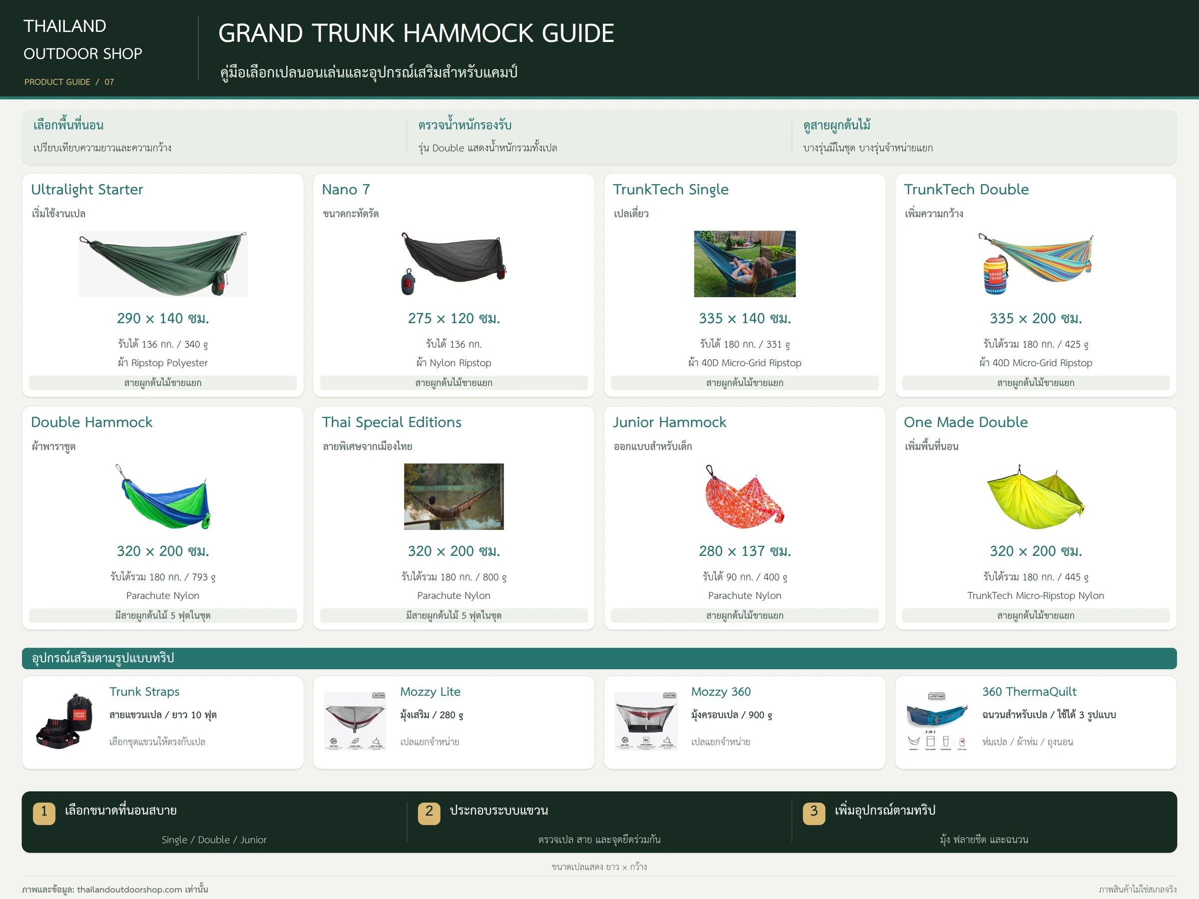Click the Mozzy Lite net image
Image resolution: width=1199 pixels, height=899 pixels.
(355, 721)
